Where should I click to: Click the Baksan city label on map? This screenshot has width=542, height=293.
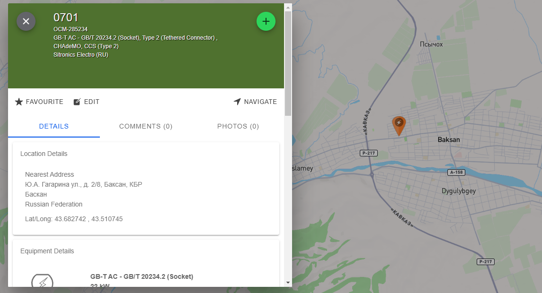click(x=449, y=140)
